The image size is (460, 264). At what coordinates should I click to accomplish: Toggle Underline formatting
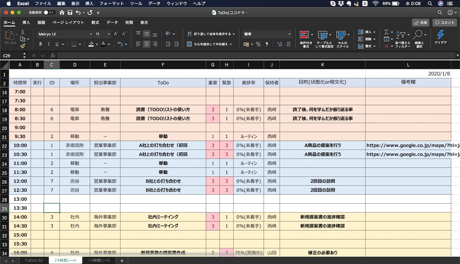[x=57, y=44]
